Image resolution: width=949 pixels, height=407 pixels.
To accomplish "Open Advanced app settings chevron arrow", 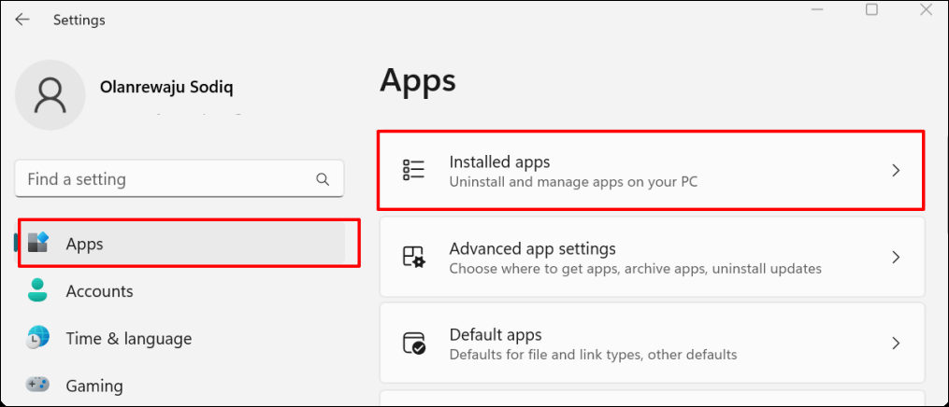I will (895, 258).
